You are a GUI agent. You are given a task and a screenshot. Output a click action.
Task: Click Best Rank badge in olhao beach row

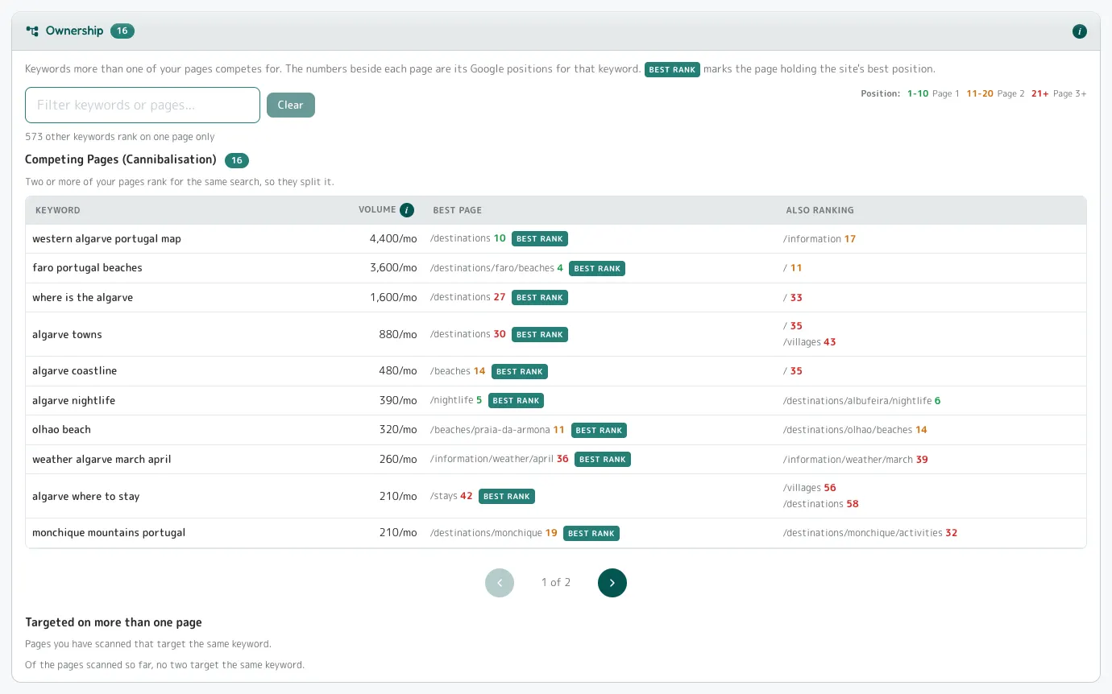pyautogui.click(x=599, y=430)
